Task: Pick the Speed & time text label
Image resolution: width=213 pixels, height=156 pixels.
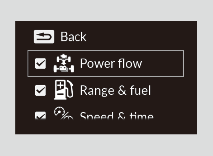Action: click(117, 116)
